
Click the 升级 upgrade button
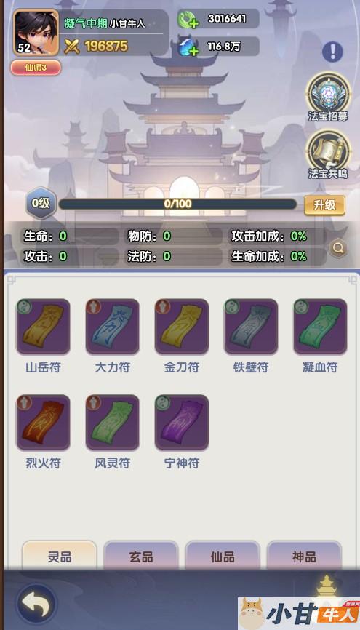point(324,205)
